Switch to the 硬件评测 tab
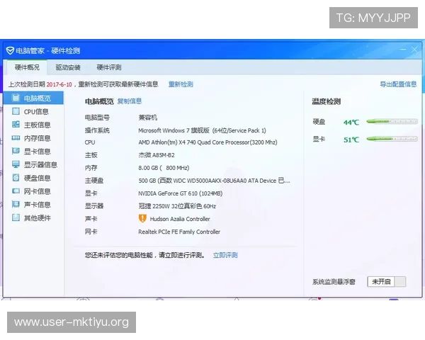 (x=109, y=67)
